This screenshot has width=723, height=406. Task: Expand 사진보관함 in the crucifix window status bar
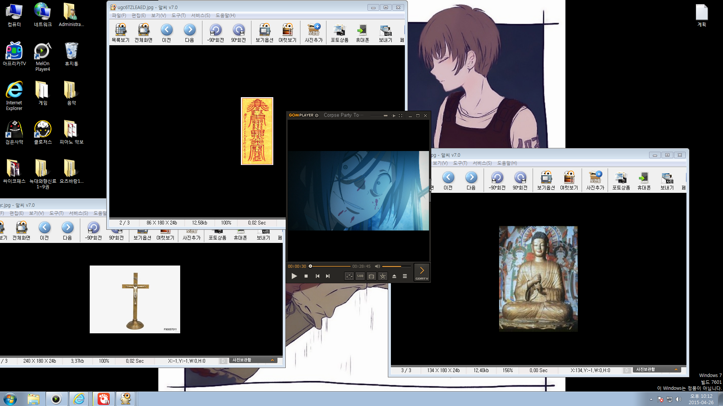(x=253, y=360)
